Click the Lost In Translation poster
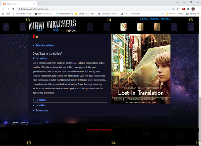Image resolution: width=201 pixels, height=146 pixels. (x=141, y=69)
